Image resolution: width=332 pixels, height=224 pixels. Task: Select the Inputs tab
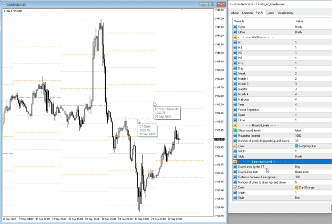coord(259,13)
